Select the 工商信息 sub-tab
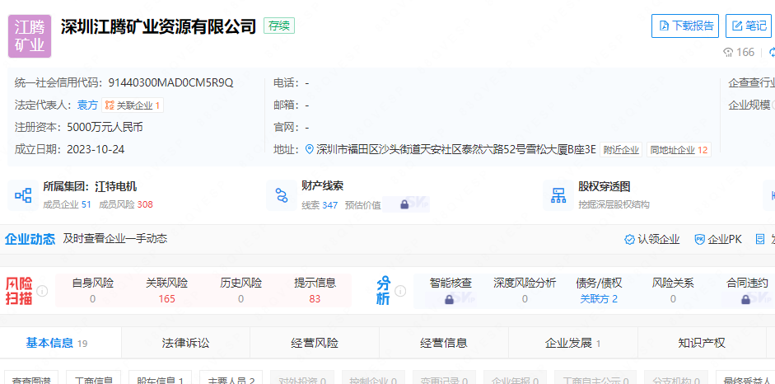775x384 pixels. [x=94, y=378]
